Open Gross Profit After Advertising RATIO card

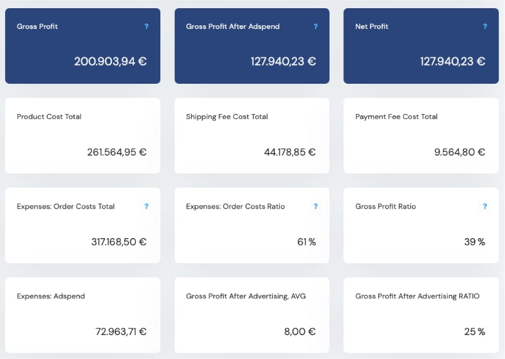tap(421, 315)
